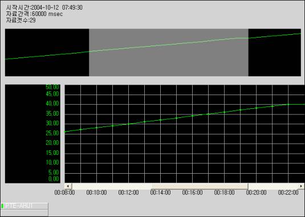Viewport: 305px width, 217px height.
Task: Click the horizontal scrollbar thumb under the chart
Action: [x=200, y=186]
